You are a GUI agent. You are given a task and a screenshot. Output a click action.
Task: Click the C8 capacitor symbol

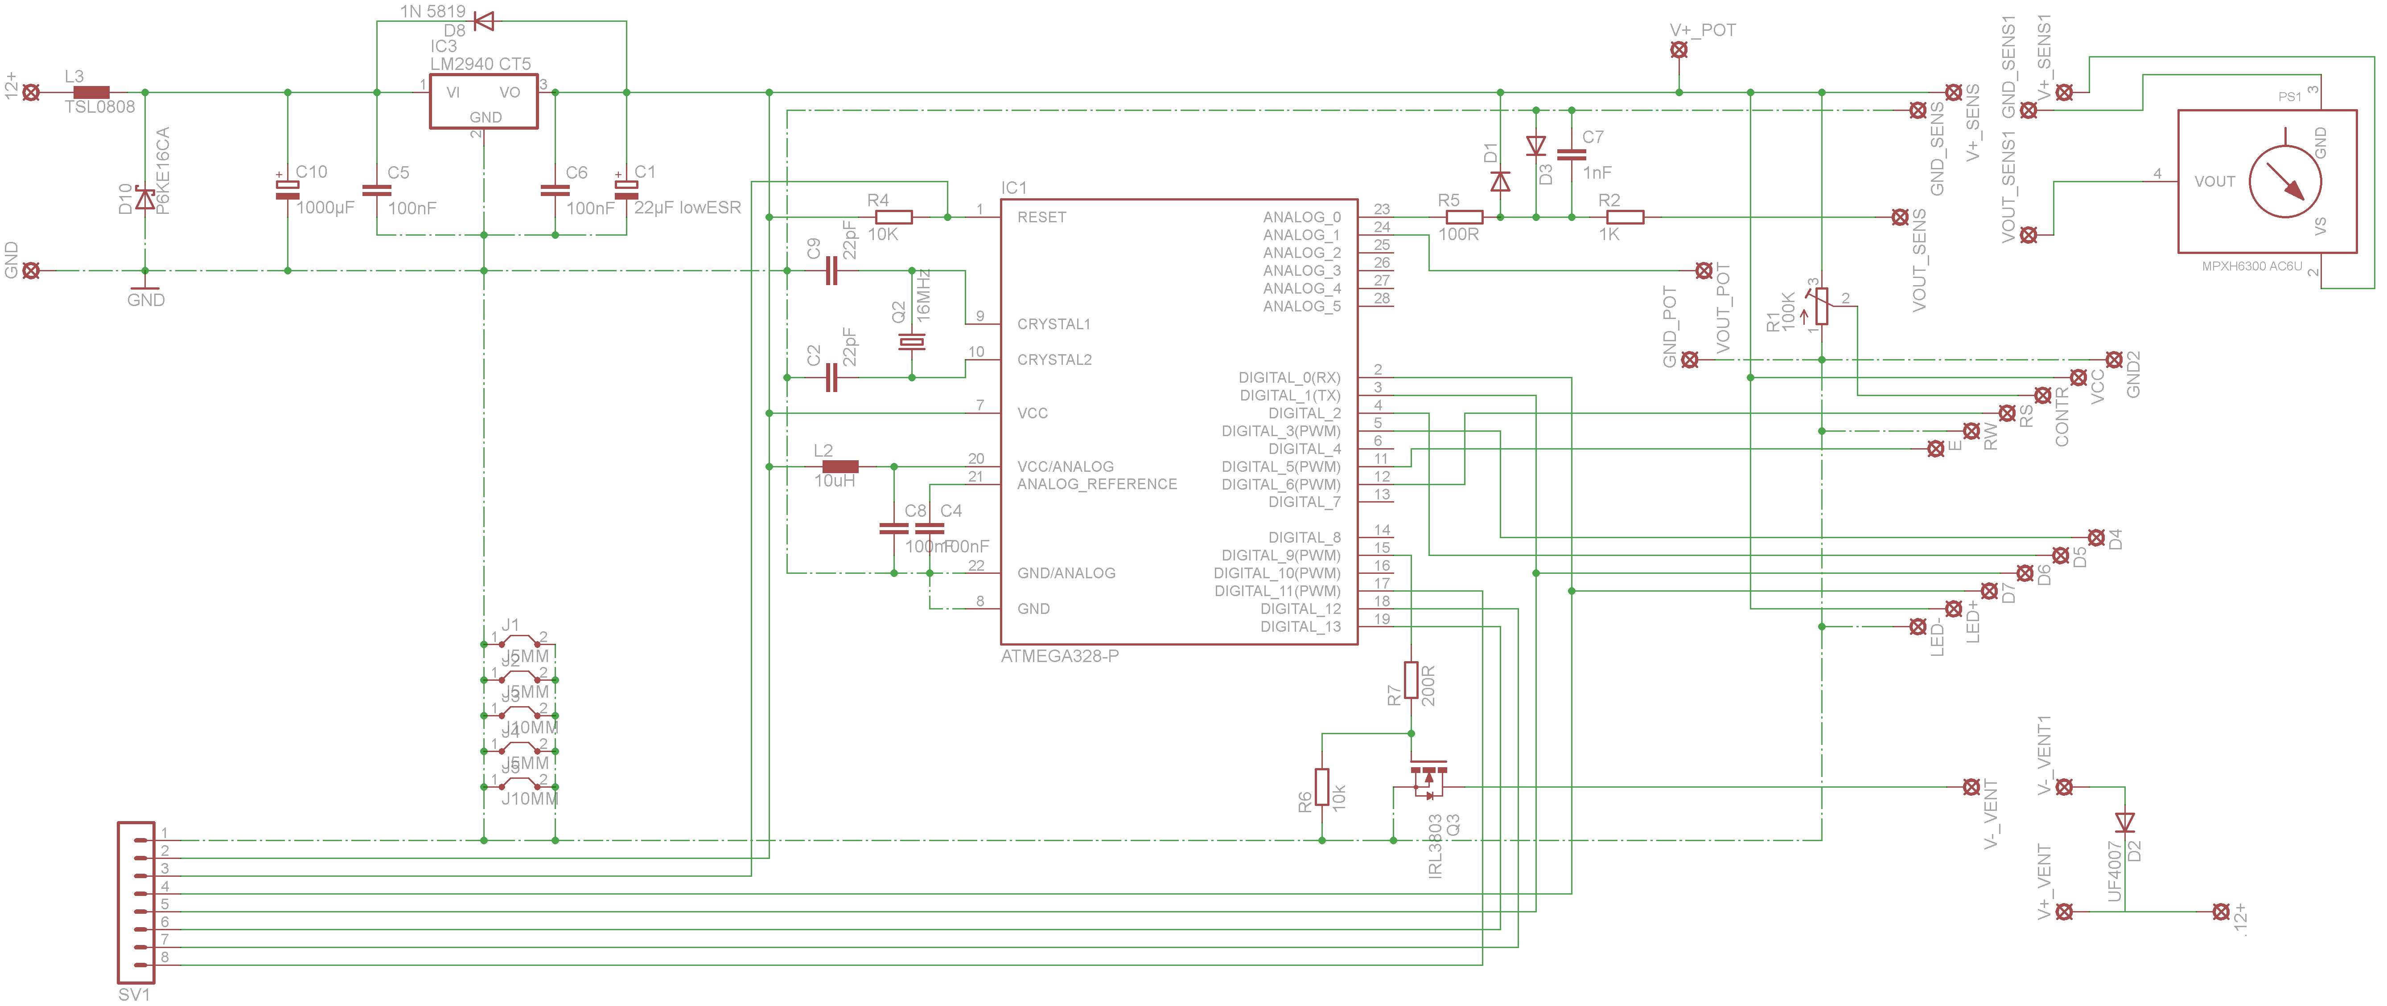(x=893, y=528)
